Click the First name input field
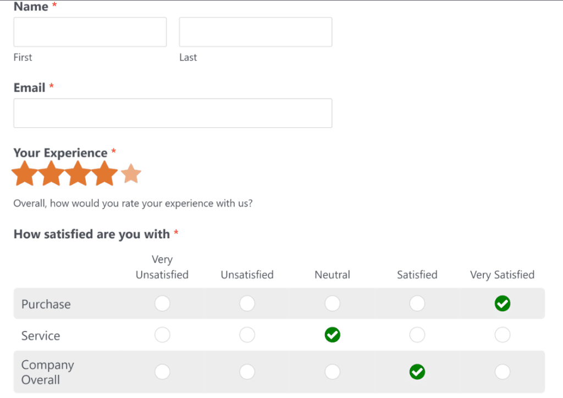 [90, 31]
